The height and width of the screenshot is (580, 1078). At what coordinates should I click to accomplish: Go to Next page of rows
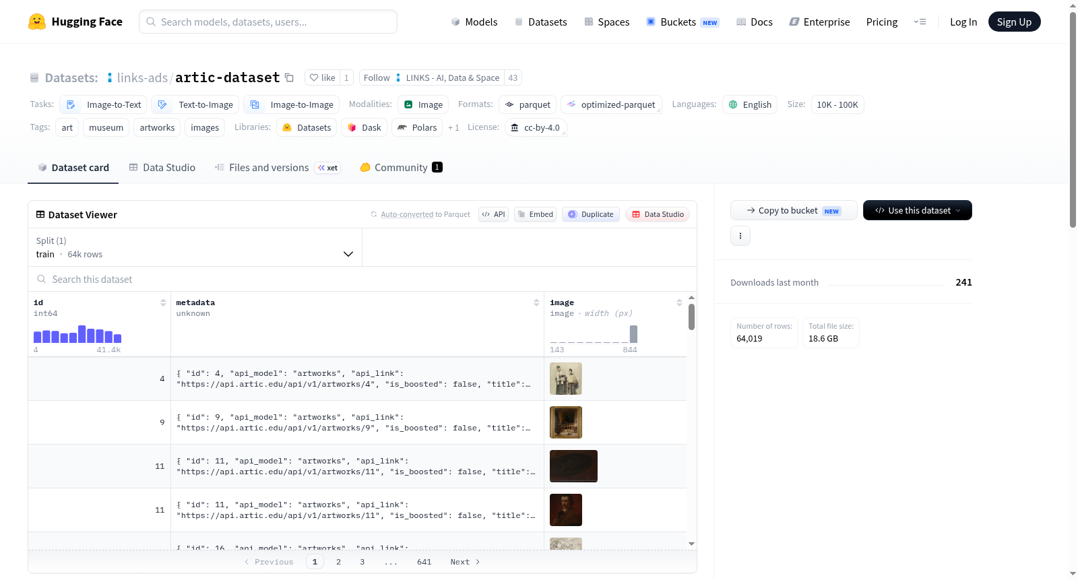465,562
